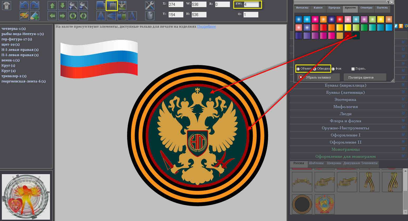Open the Шевроны elements tab

click(x=334, y=163)
